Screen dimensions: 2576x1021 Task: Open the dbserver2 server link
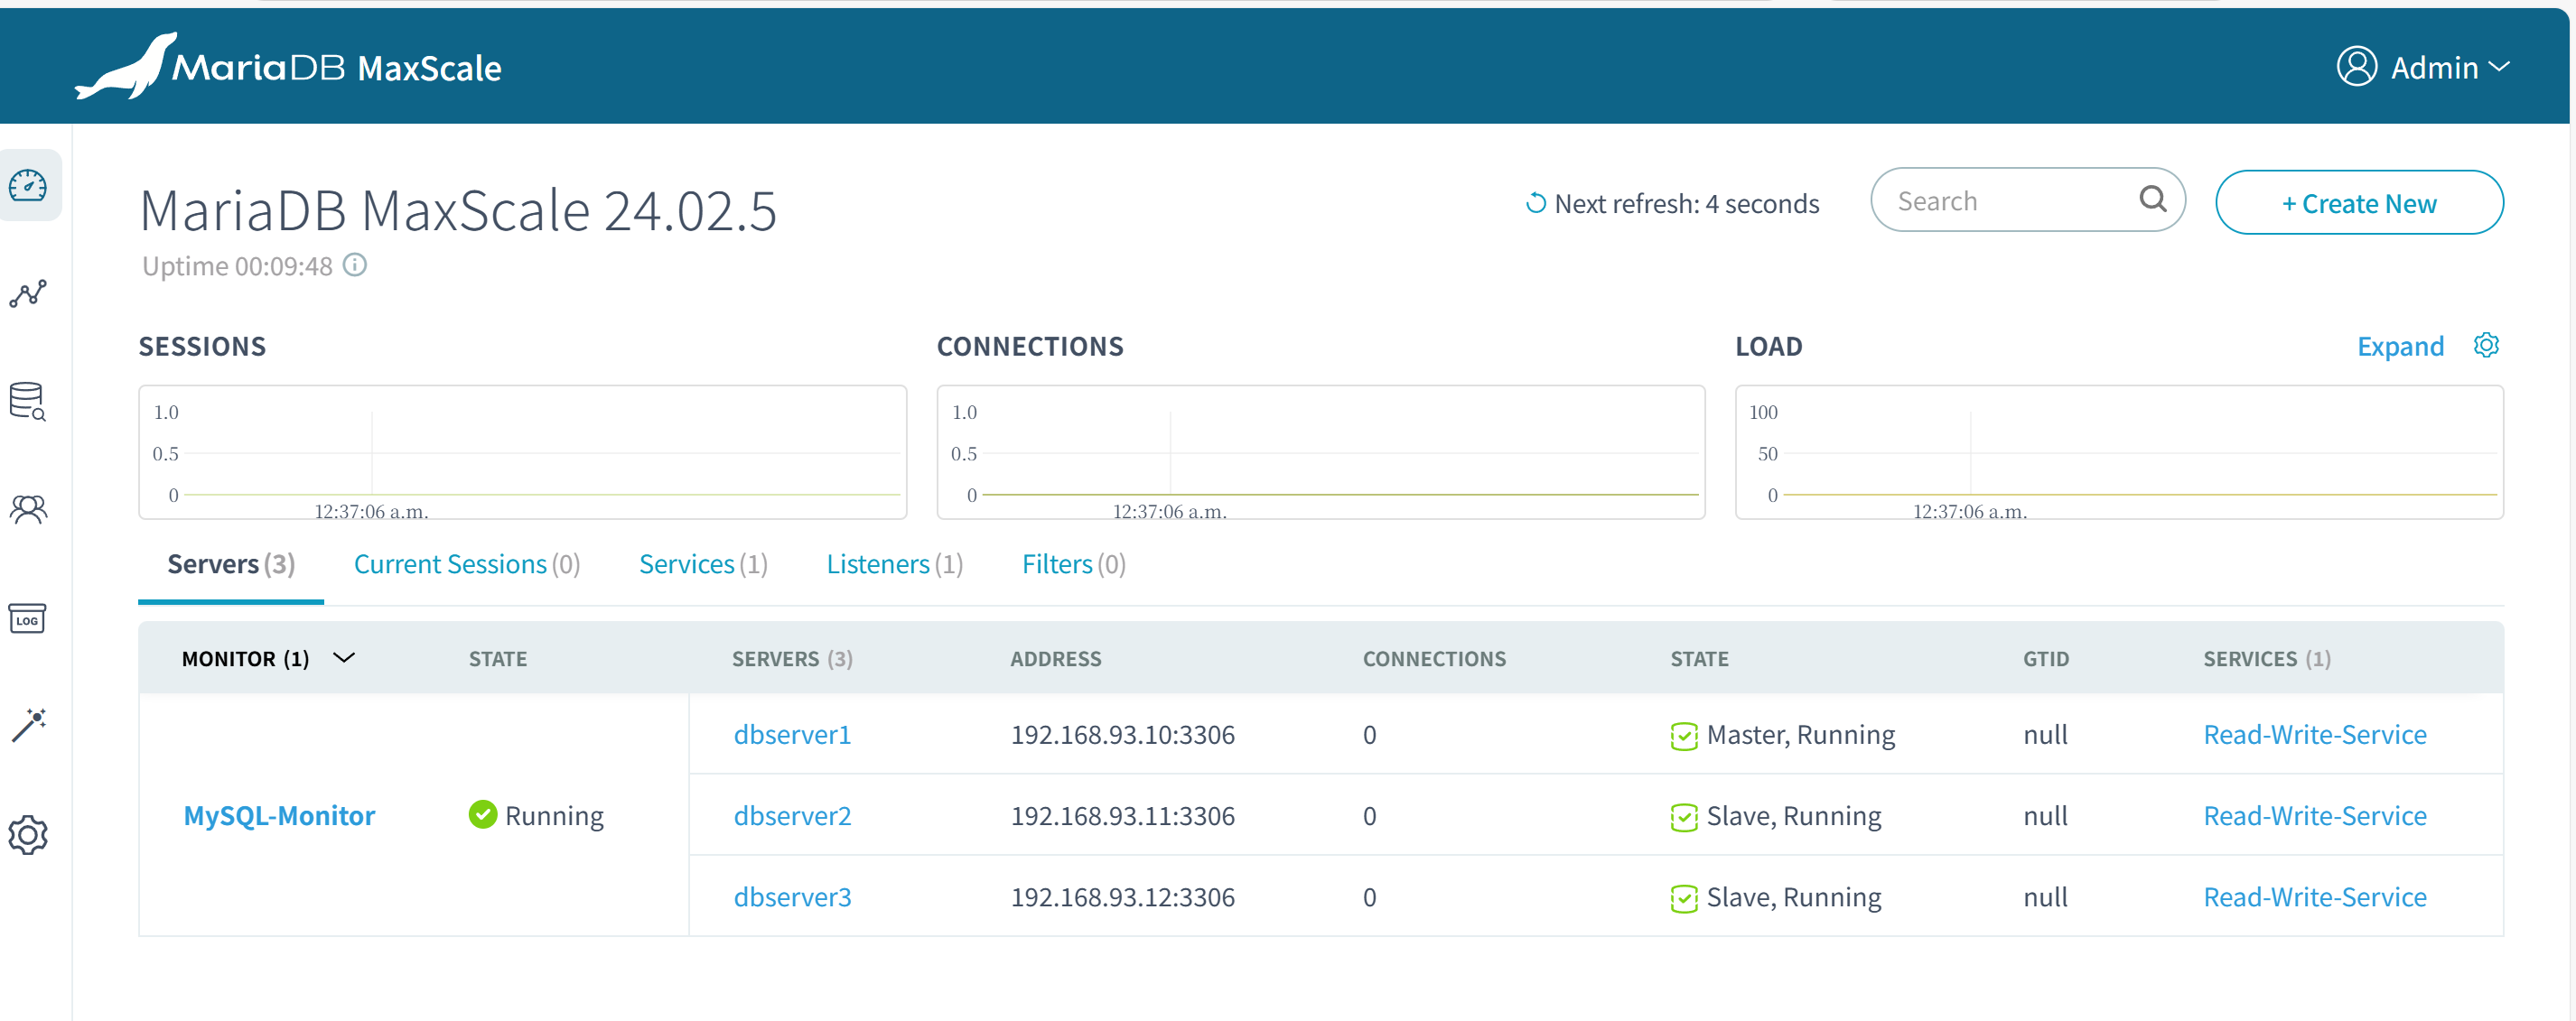point(792,816)
